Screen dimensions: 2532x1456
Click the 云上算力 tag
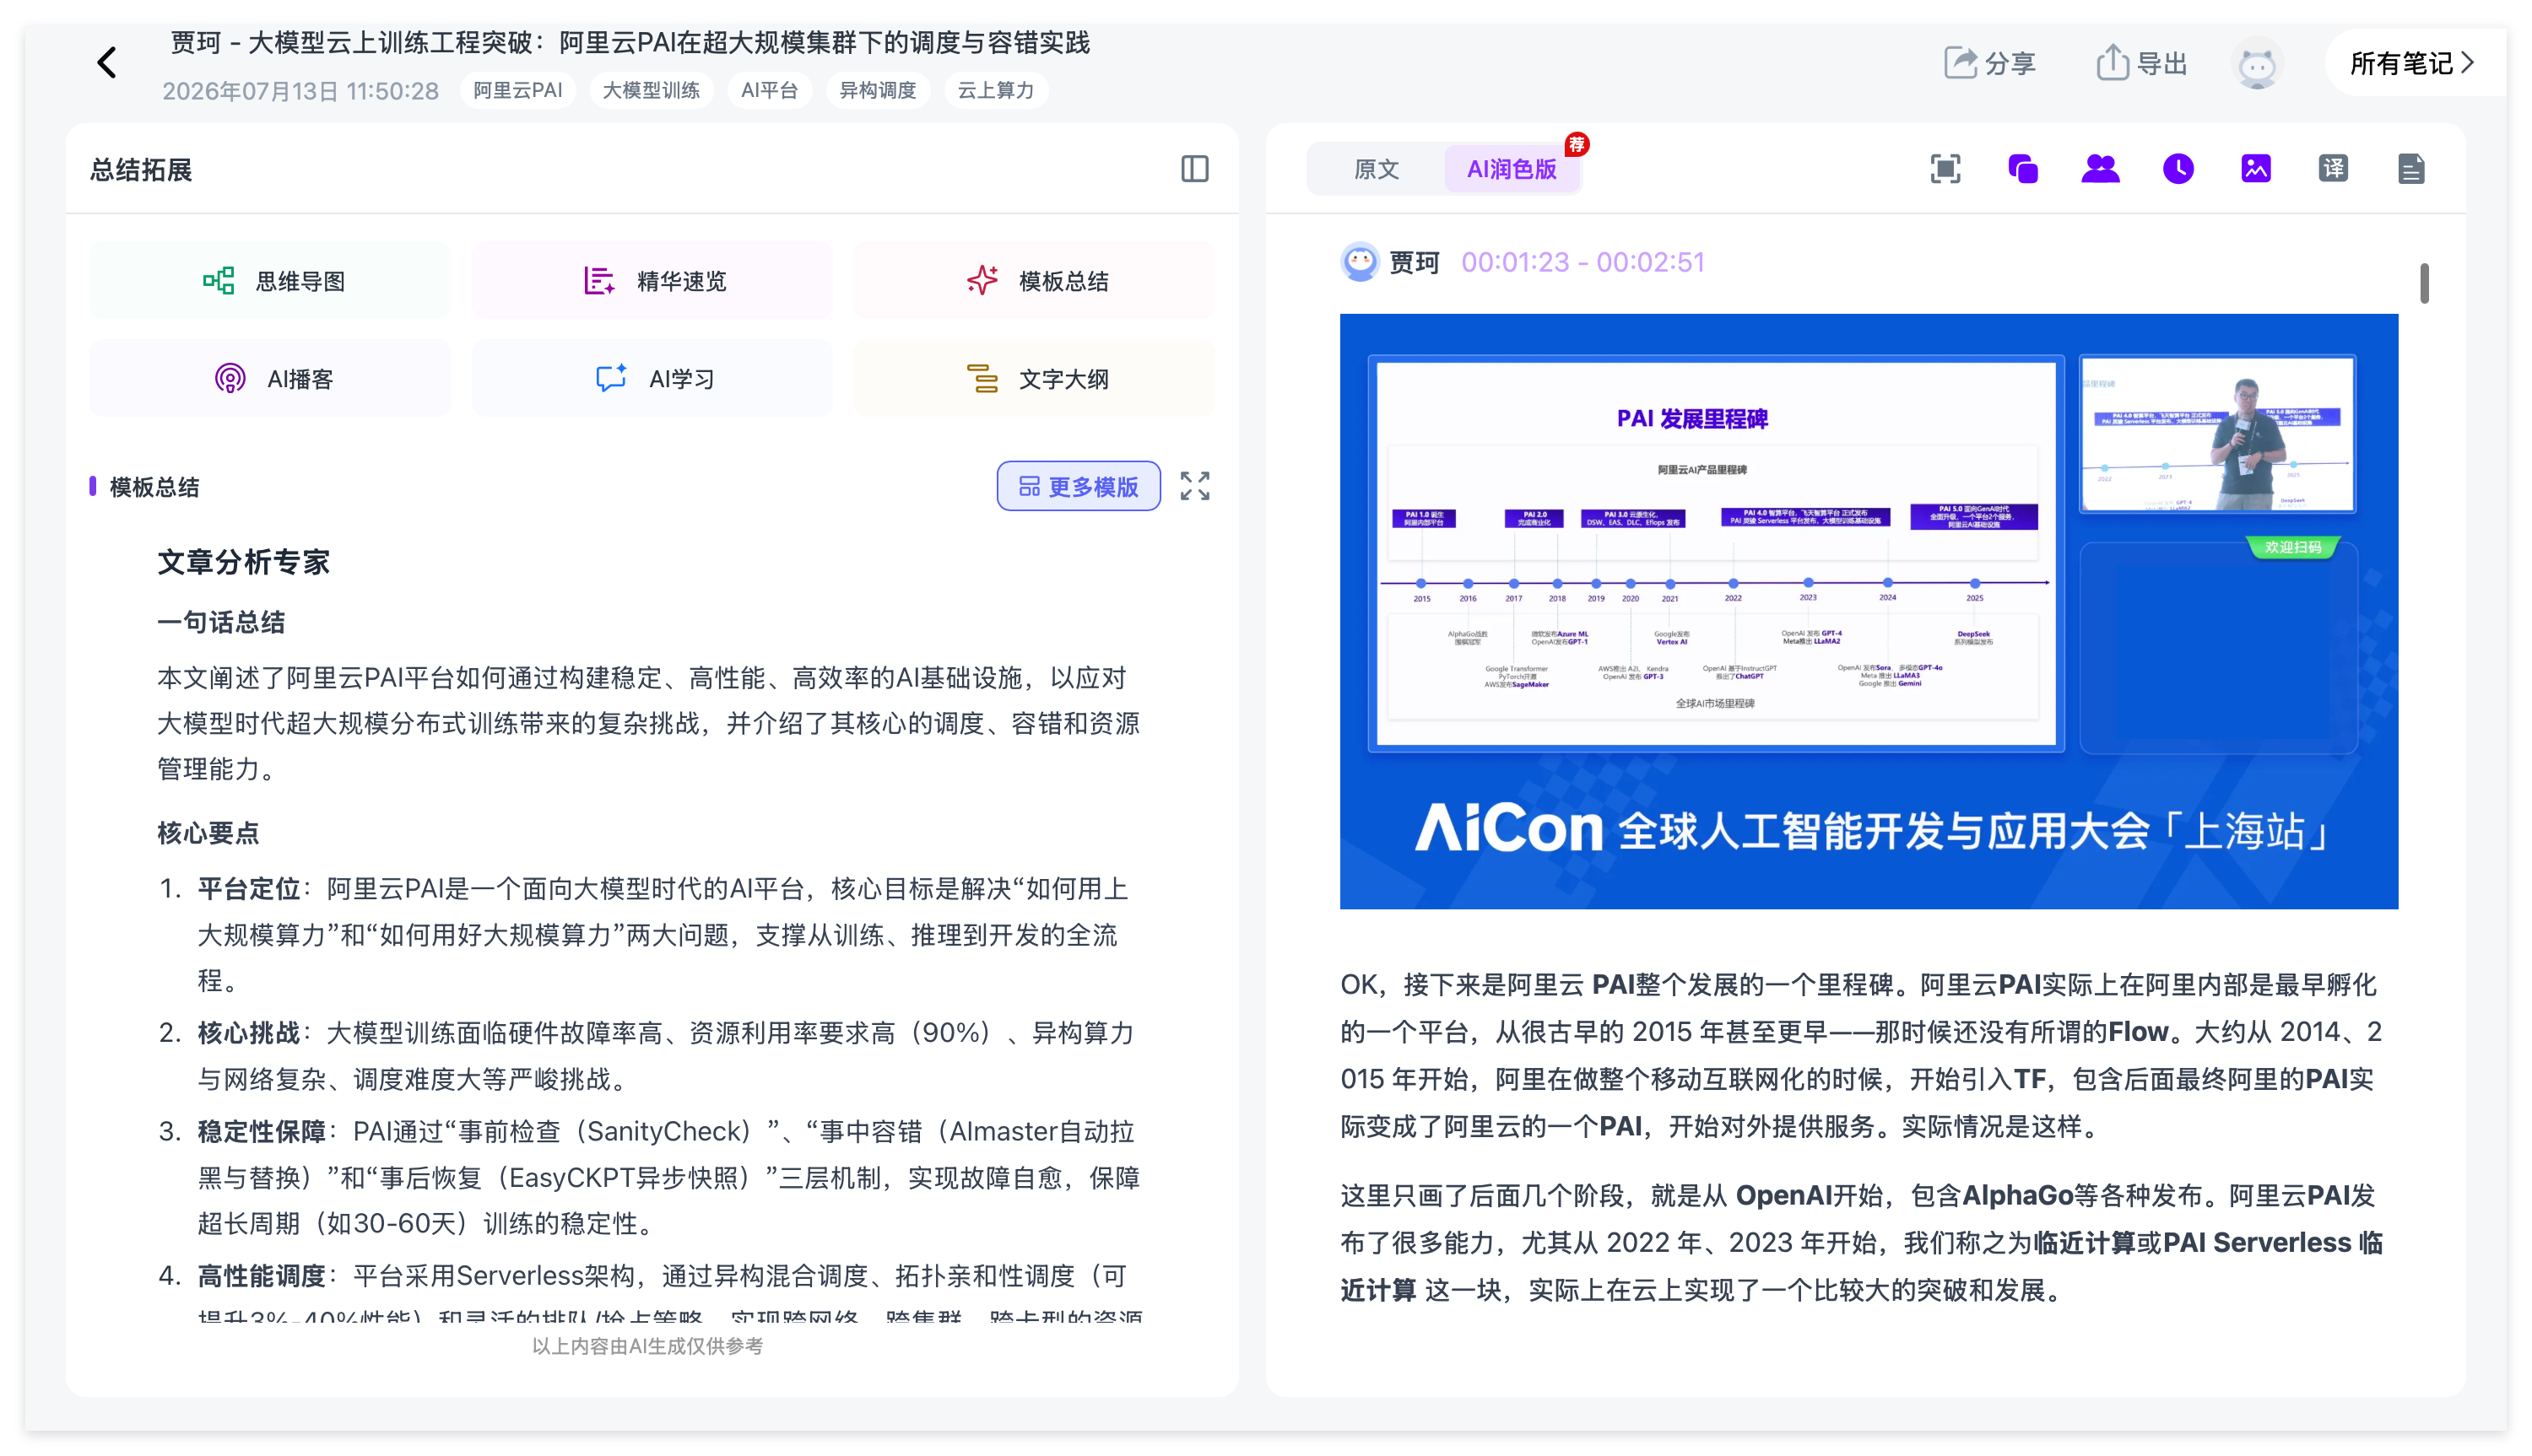995,90
